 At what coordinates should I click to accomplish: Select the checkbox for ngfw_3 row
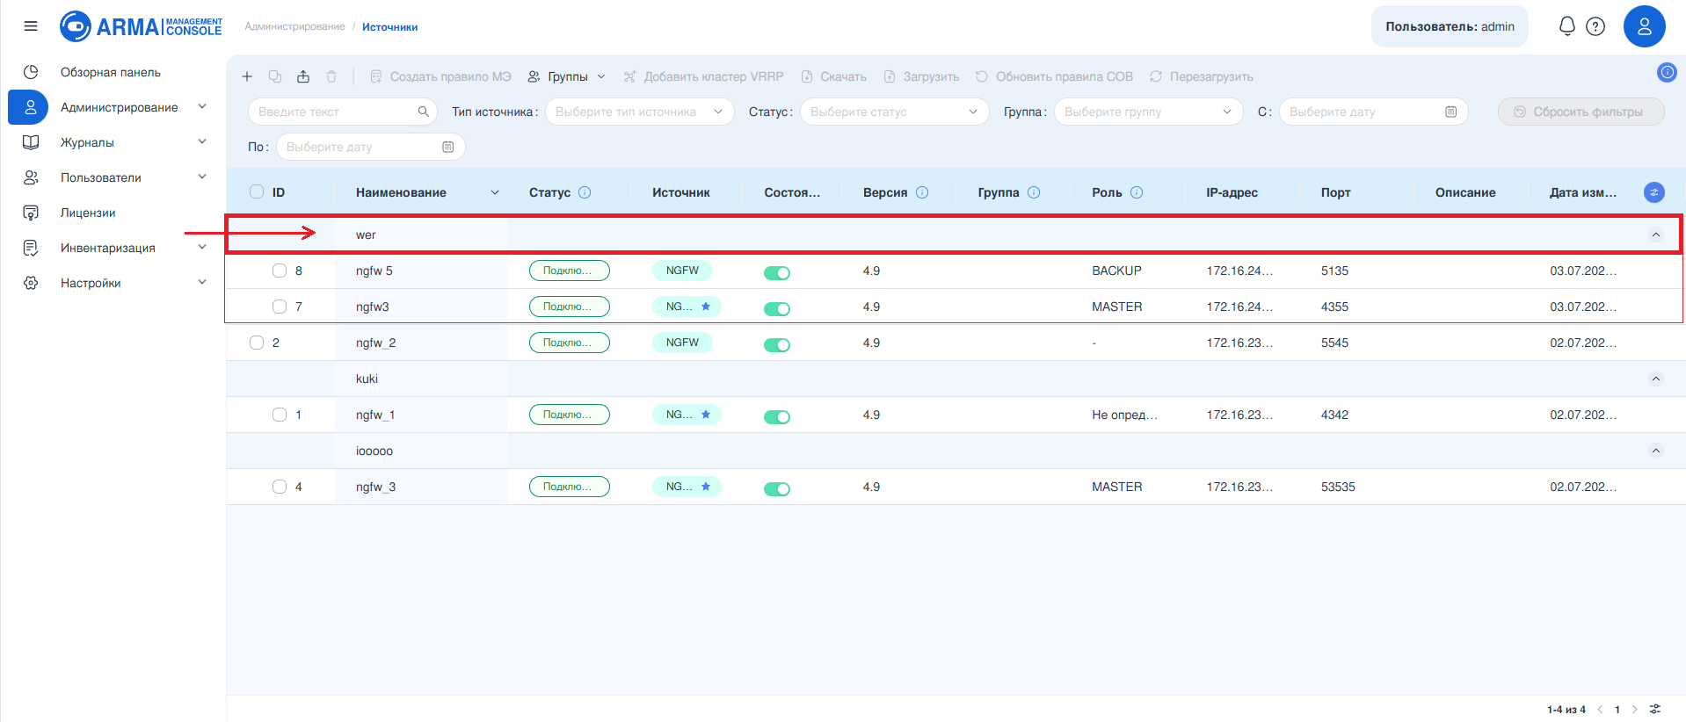point(280,487)
